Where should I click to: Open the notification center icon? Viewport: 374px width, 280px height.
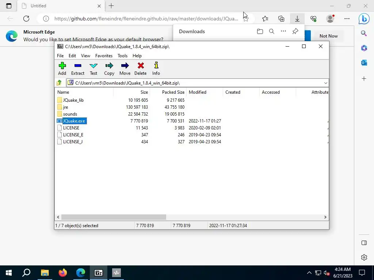click(362, 273)
